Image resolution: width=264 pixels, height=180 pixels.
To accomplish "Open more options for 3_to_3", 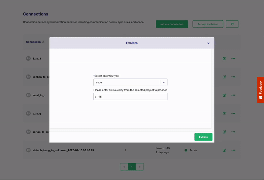I will pyautogui.click(x=233, y=59).
